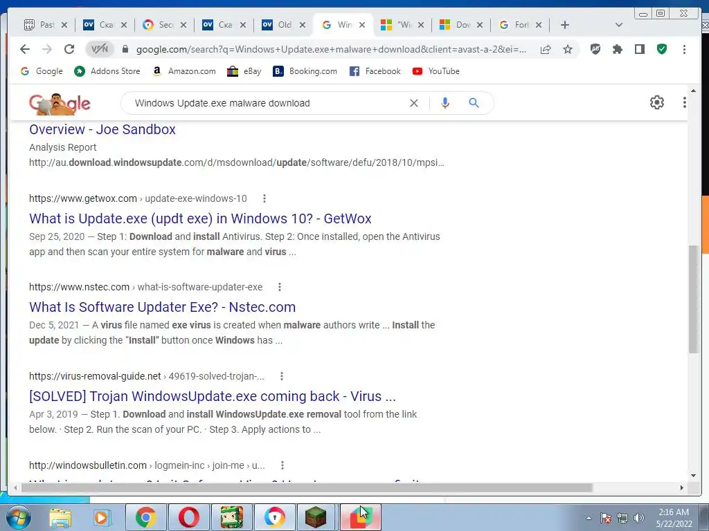Open Trojan WindowsUpdate.exe coming back result
This screenshot has height=531, width=709.
coord(213,396)
